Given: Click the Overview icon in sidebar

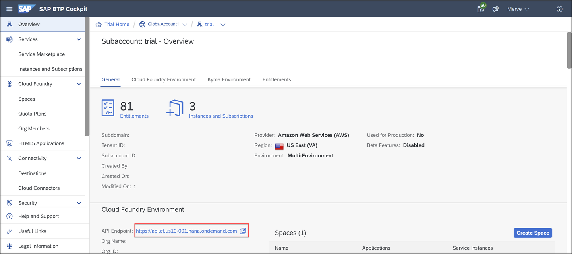Looking at the screenshot, I should pos(10,24).
